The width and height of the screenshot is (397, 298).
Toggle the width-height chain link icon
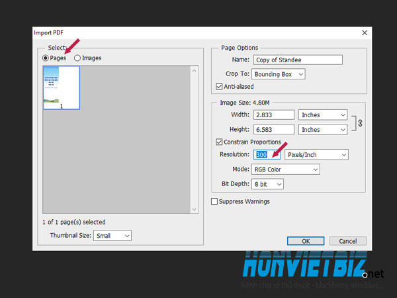[x=360, y=123]
